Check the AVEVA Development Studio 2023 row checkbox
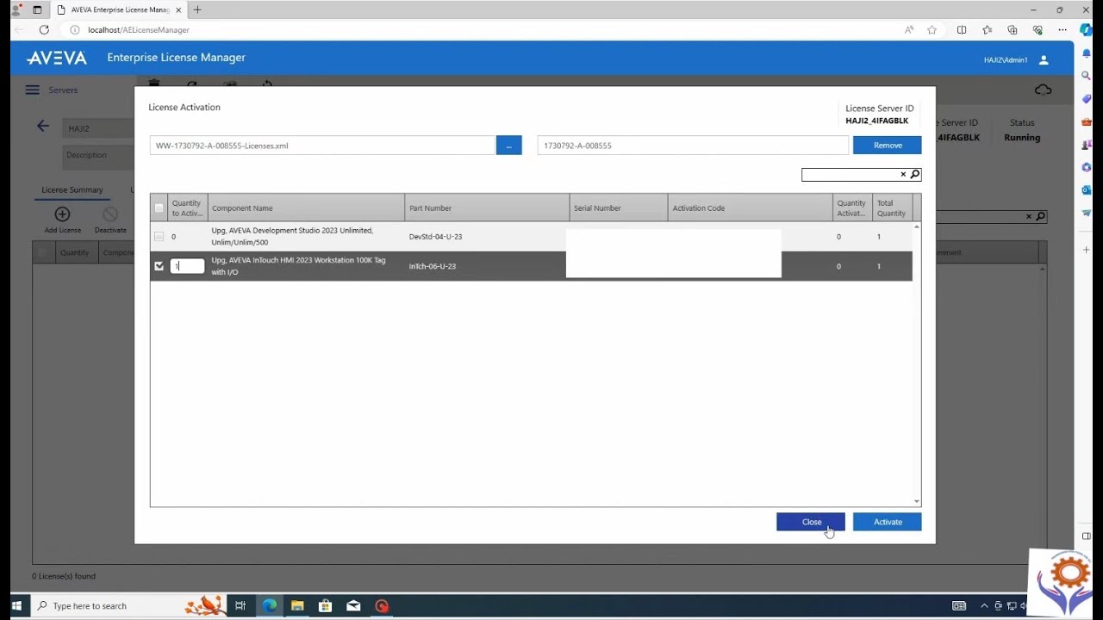Image resolution: width=1103 pixels, height=620 pixels. 159,236
